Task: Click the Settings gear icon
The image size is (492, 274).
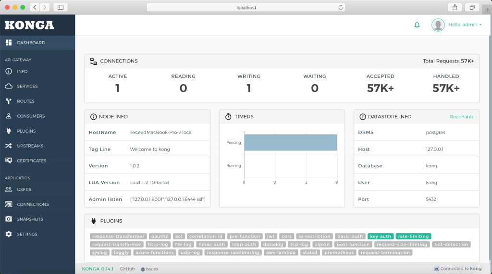Action: (x=9, y=234)
